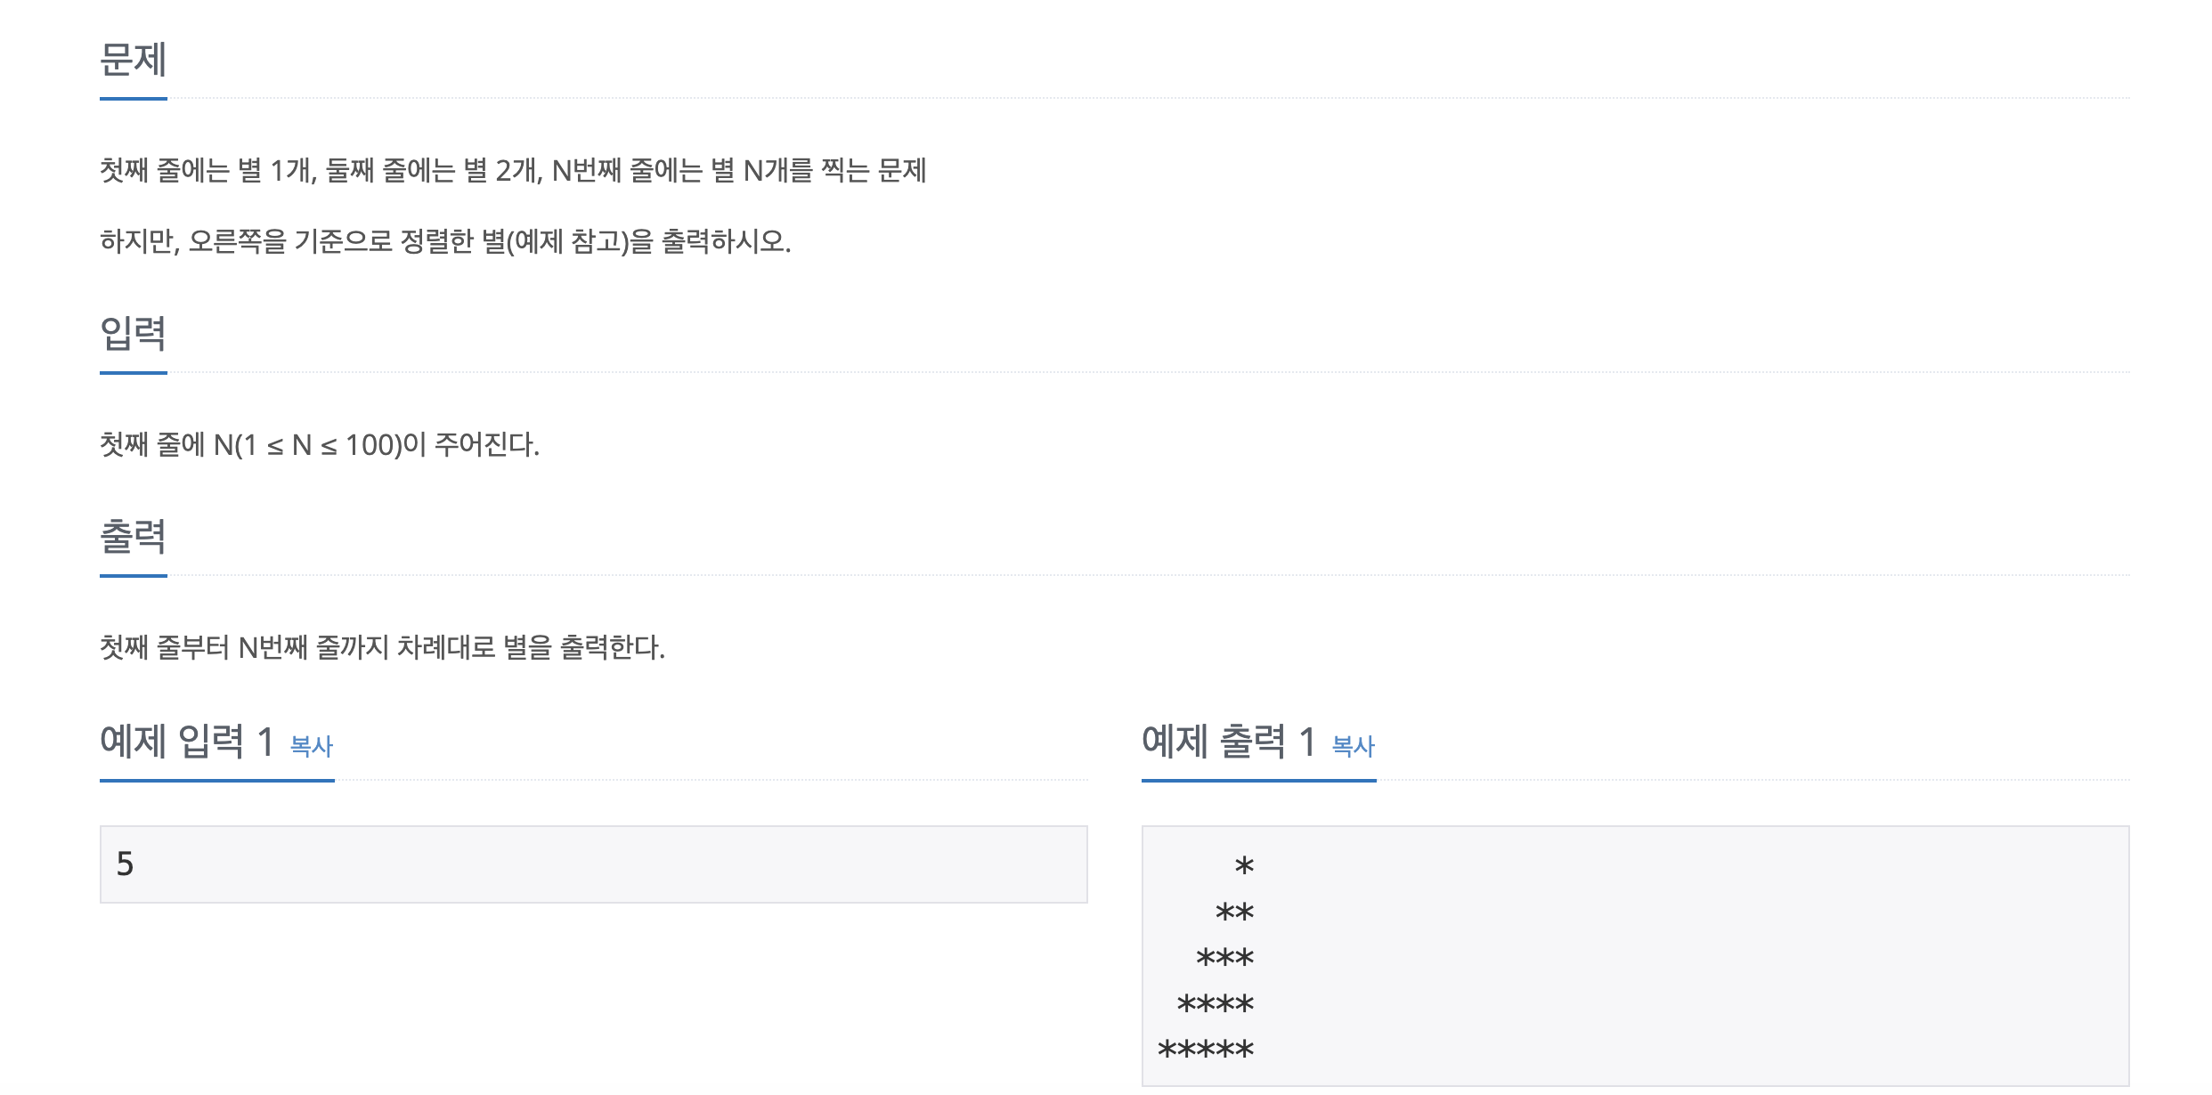Click the blue underline beneath 문제 heading
2212x1095 pixels.
point(134,99)
